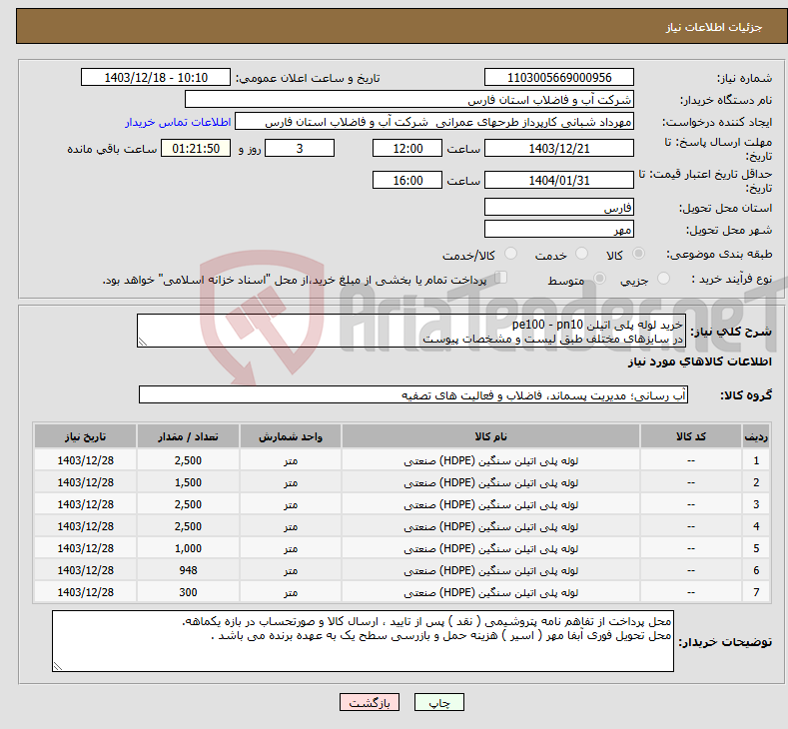Click row 7 quantity 300

tap(188, 592)
